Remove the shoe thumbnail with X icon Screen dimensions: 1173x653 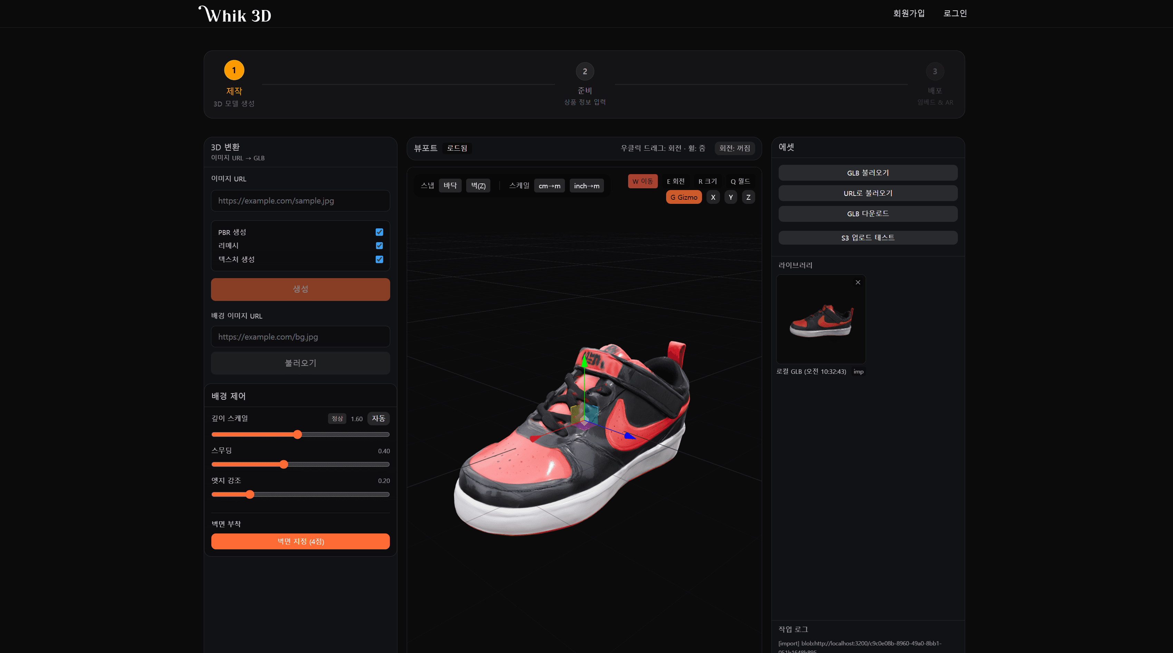857,282
